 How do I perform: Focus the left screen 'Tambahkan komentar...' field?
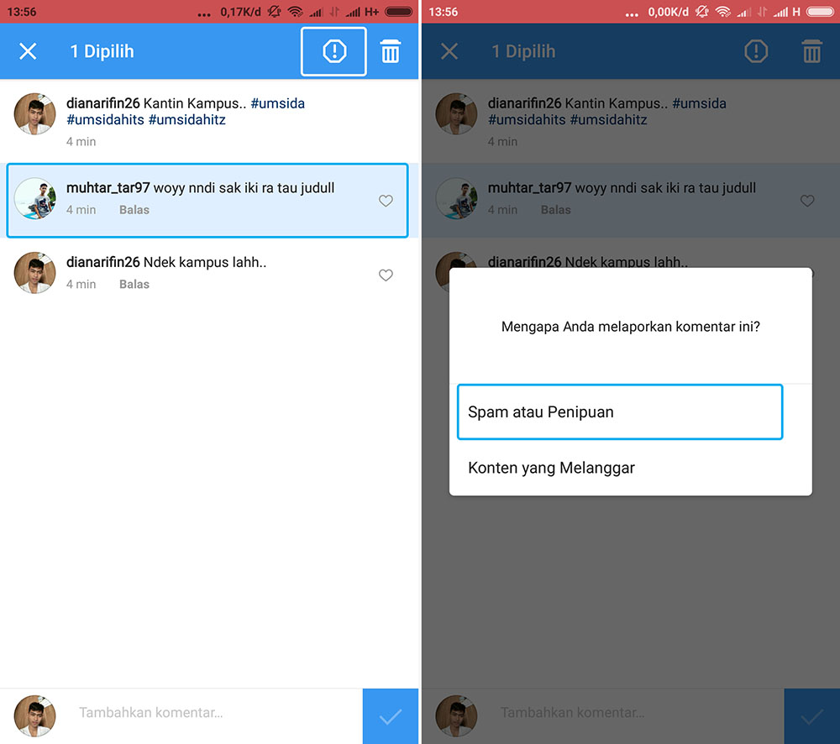(x=210, y=713)
